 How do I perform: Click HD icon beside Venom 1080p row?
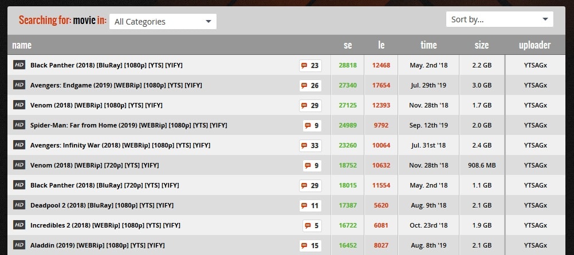coord(19,105)
